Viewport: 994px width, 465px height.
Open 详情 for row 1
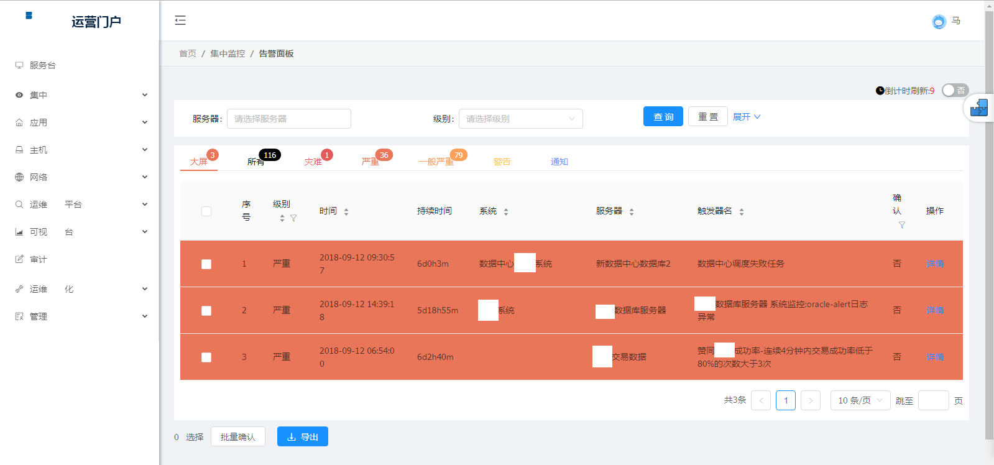coord(935,264)
